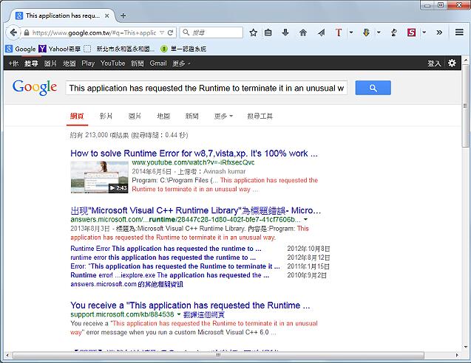Click 登入 sign-in link
This screenshot has width=471, height=363.
(x=434, y=63)
